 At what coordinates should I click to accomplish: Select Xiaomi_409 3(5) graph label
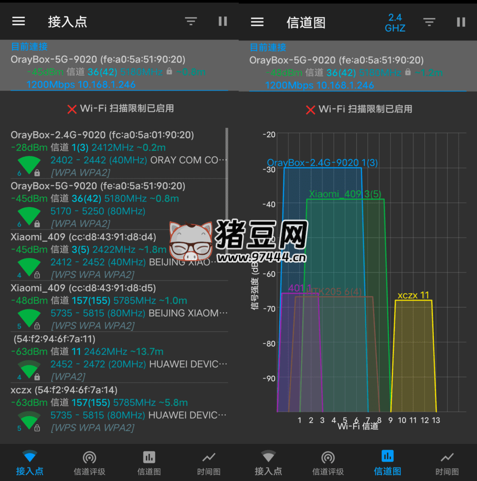pos(345,194)
